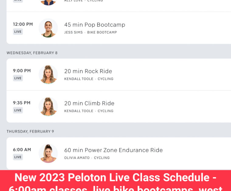Viewport: 231px width, 191px height.
Task: Click the Thursday, February 9 date header
Action: 30,132
